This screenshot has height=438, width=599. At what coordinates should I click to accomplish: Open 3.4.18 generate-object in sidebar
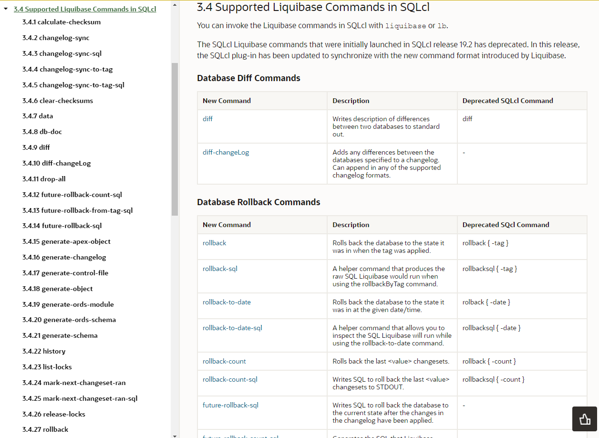(x=58, y=289)
